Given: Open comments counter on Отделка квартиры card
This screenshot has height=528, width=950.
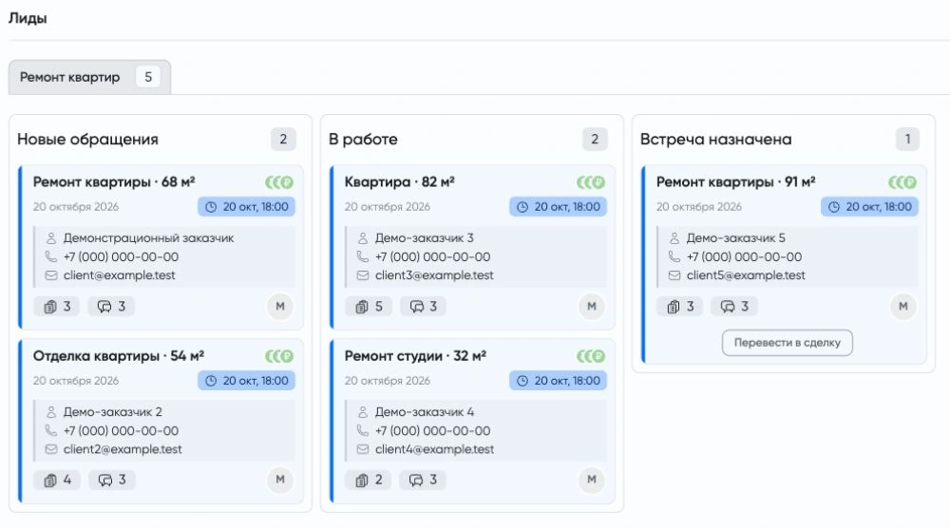Looking at the screenshot, I should (111, 480).
